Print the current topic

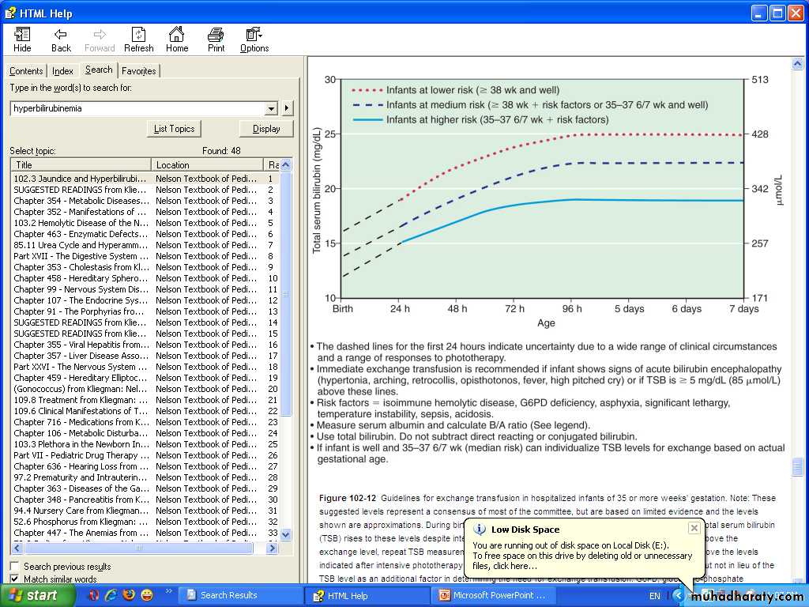216,40
